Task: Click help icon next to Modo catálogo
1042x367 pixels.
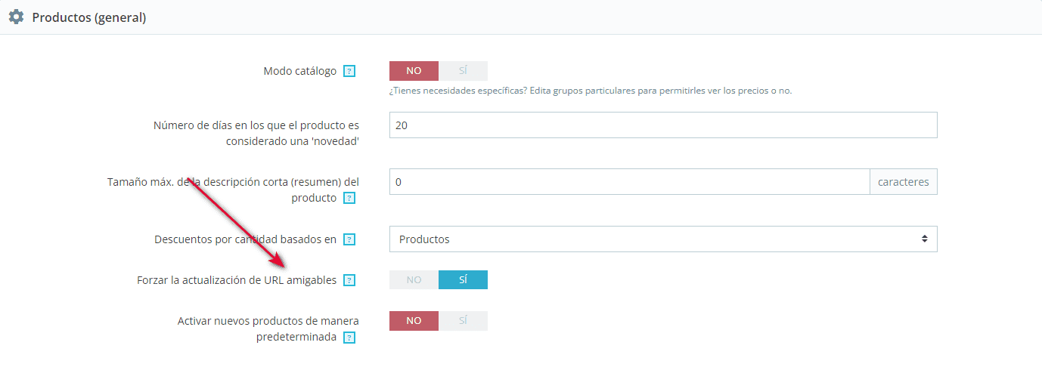Action: (349, 72)
